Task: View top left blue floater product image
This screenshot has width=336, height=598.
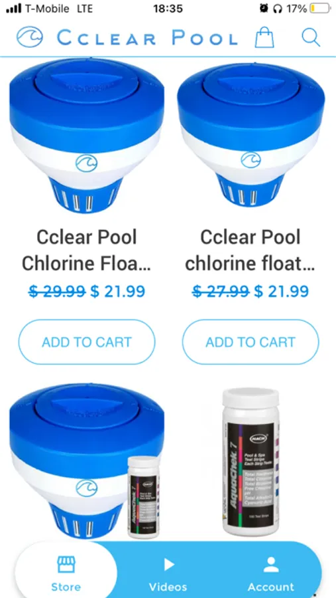Action: coord(87,136)
